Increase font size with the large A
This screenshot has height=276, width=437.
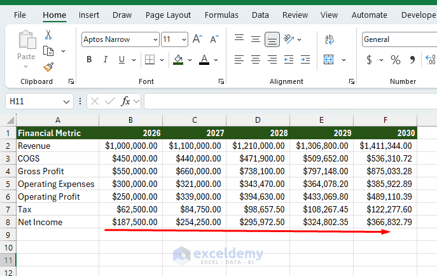197,39
